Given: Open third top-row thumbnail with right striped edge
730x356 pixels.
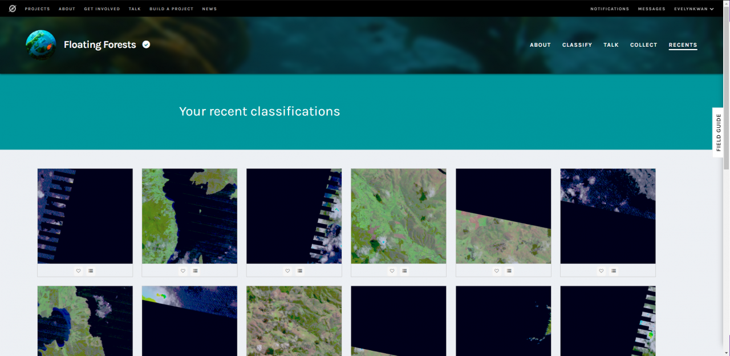Looking at the screenshot, I should (294, 216).
